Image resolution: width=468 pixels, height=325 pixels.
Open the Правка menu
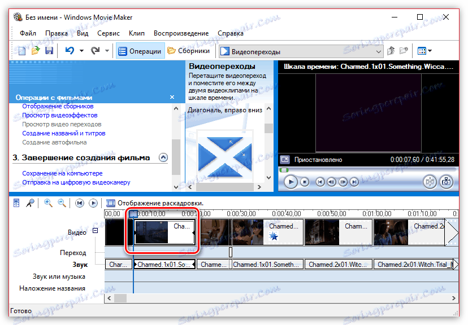(57, 33)
